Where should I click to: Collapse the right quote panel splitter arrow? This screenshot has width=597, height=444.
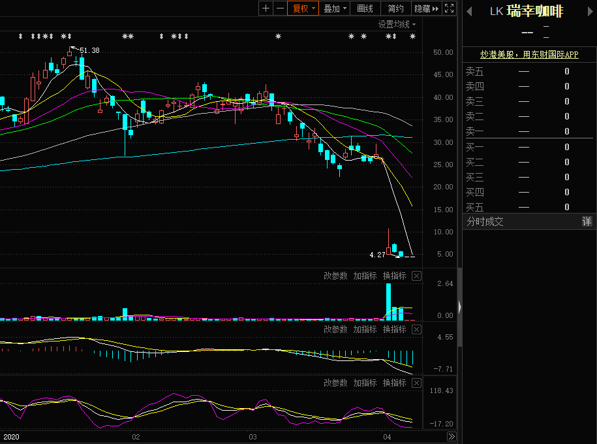(459, 306)
